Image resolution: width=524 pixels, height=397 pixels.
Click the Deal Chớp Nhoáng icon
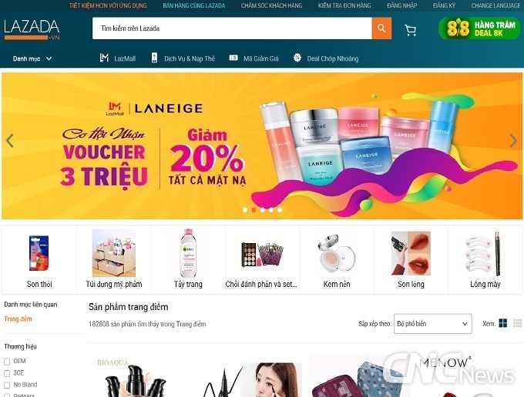(297, 58)
